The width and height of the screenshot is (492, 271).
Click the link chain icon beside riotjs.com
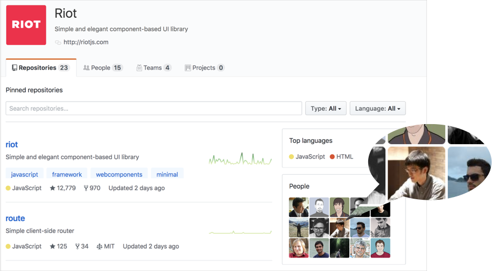(x=58, y=42)
